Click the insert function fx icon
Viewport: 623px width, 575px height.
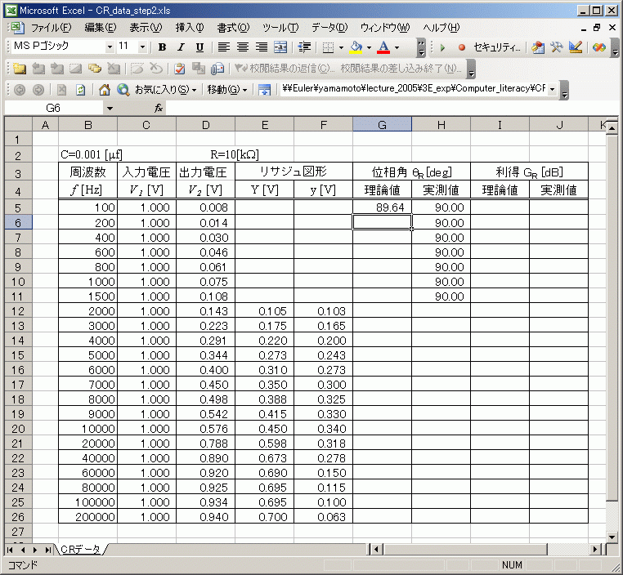[x=159, y=108]
